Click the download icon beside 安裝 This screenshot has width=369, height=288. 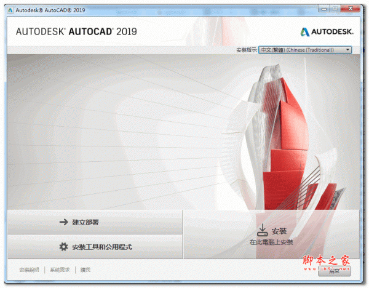[x=262, y=230]
